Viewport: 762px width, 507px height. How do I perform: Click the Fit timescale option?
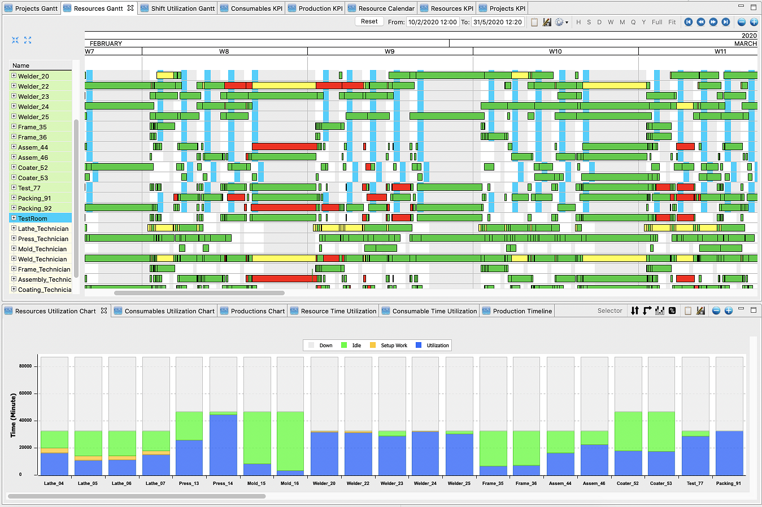click(x=672, y=22)
